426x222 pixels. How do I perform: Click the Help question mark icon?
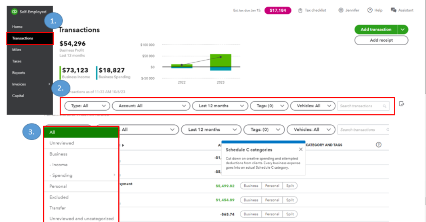coord(369,10)
